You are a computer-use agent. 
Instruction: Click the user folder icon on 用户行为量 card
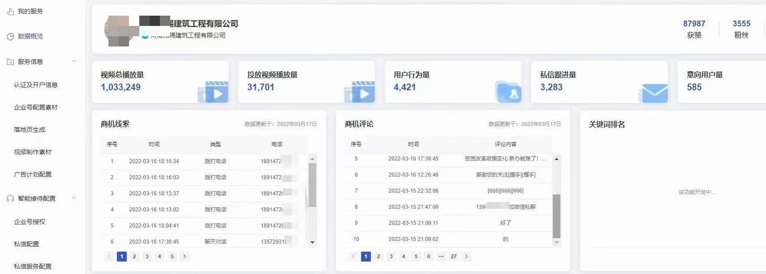click(508, 92)
